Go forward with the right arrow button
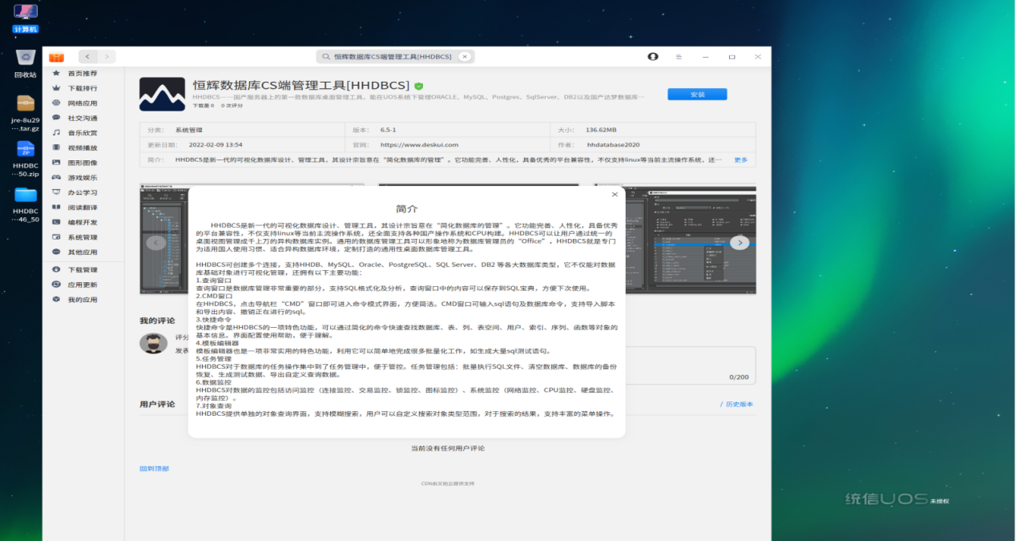Image resolution: width=1016 pixels, height=541 pixels. (x=107, y=57)
